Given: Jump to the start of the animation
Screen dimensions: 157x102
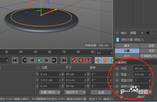Looking at the screenshot, I should [15, 60].
